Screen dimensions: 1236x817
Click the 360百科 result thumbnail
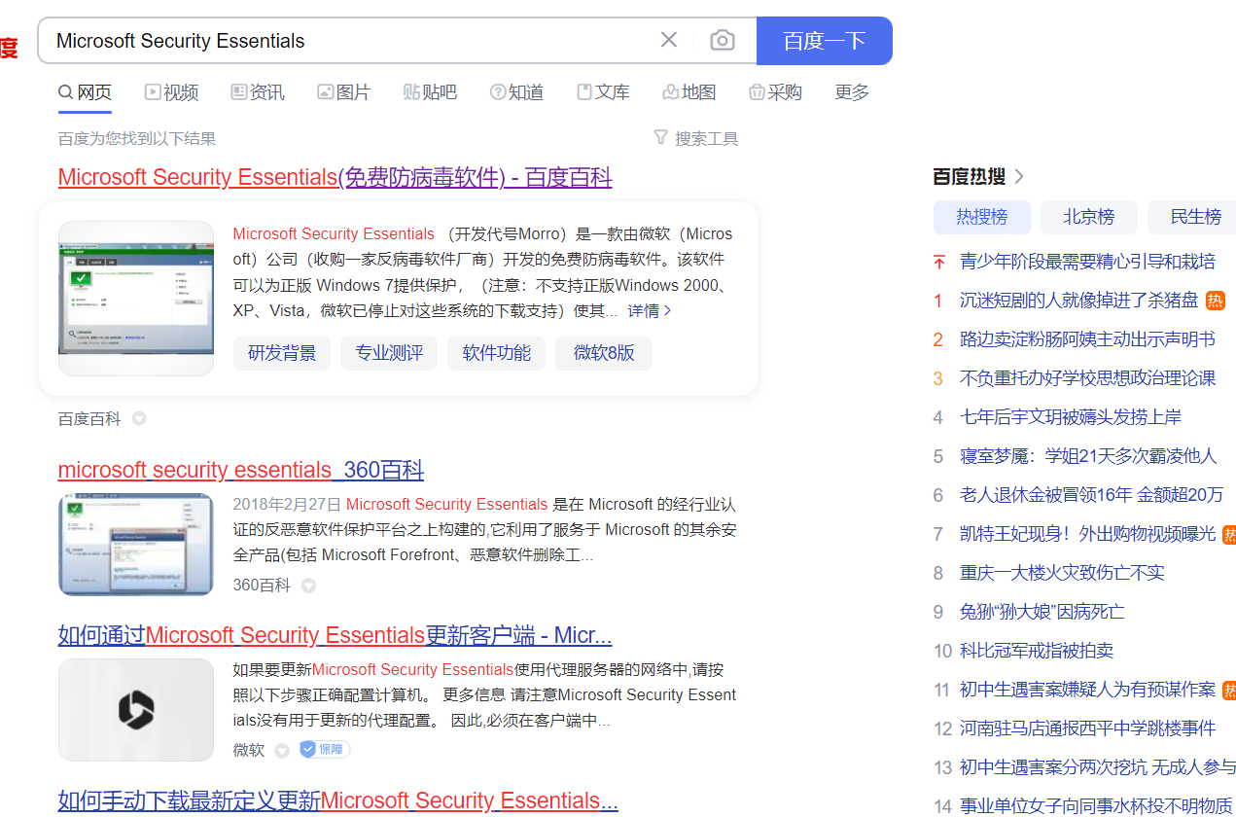tap(136, 544)
